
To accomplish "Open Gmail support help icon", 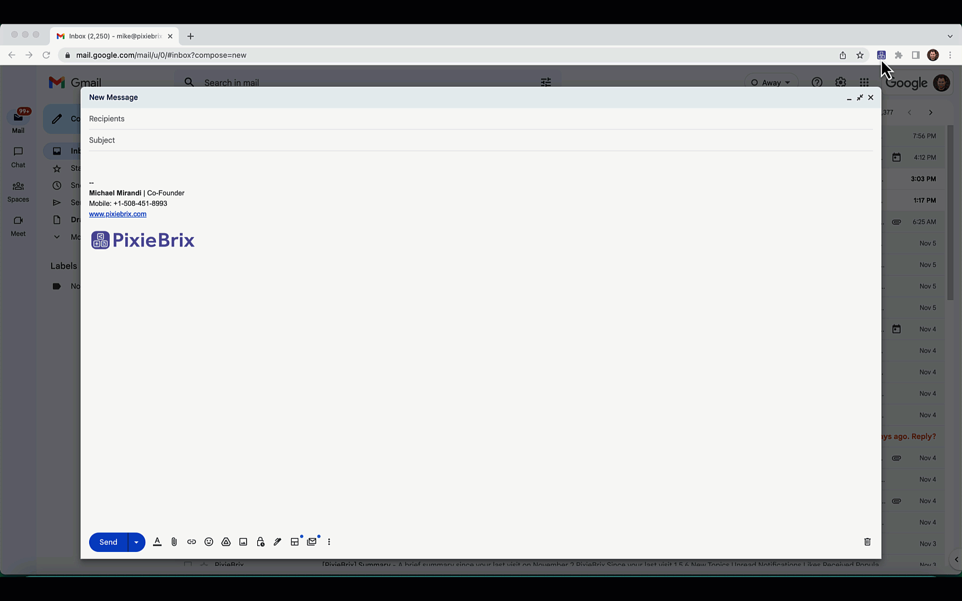I will pyautogui.click(x=817, y=82).
